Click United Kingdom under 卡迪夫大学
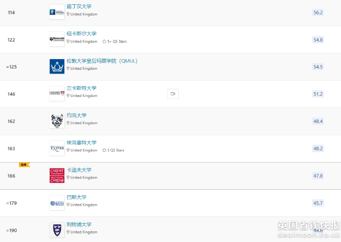This screenshot has width=341, height=242. [x=84, y=177]
